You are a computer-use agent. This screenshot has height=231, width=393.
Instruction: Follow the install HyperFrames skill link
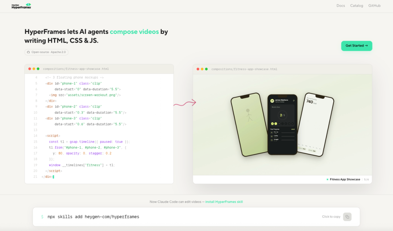pos(224,202)
